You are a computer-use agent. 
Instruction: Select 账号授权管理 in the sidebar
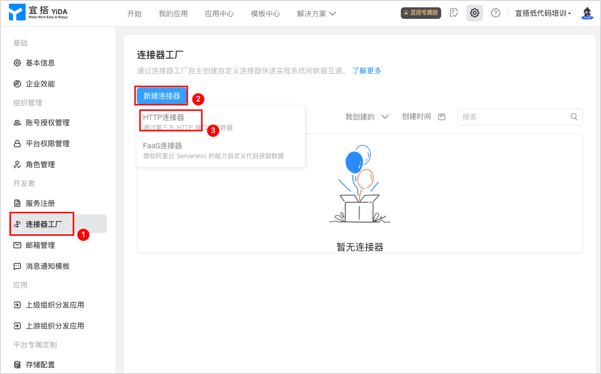click(47, 123)
